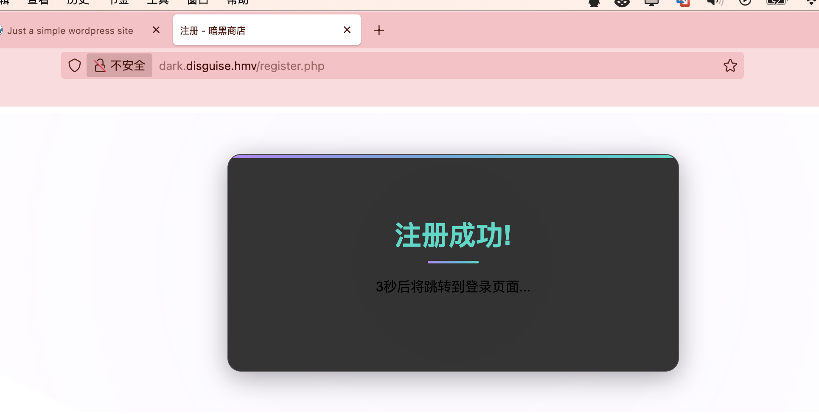819x414 pixels.
Task: Open the QQ penguin menu bar icon
Action: (x=594, y=3)
